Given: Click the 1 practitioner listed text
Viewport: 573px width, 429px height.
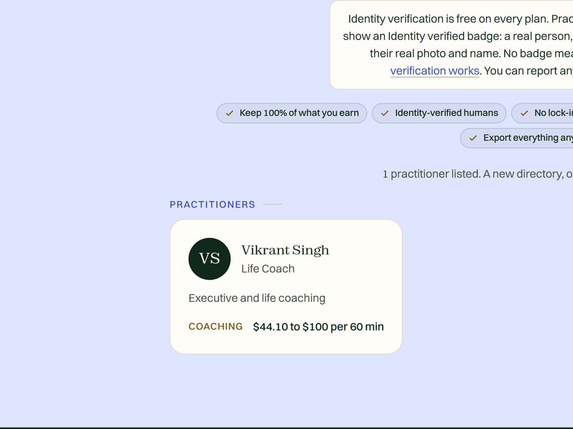Looking at the screenshot, I should (478, 174).
